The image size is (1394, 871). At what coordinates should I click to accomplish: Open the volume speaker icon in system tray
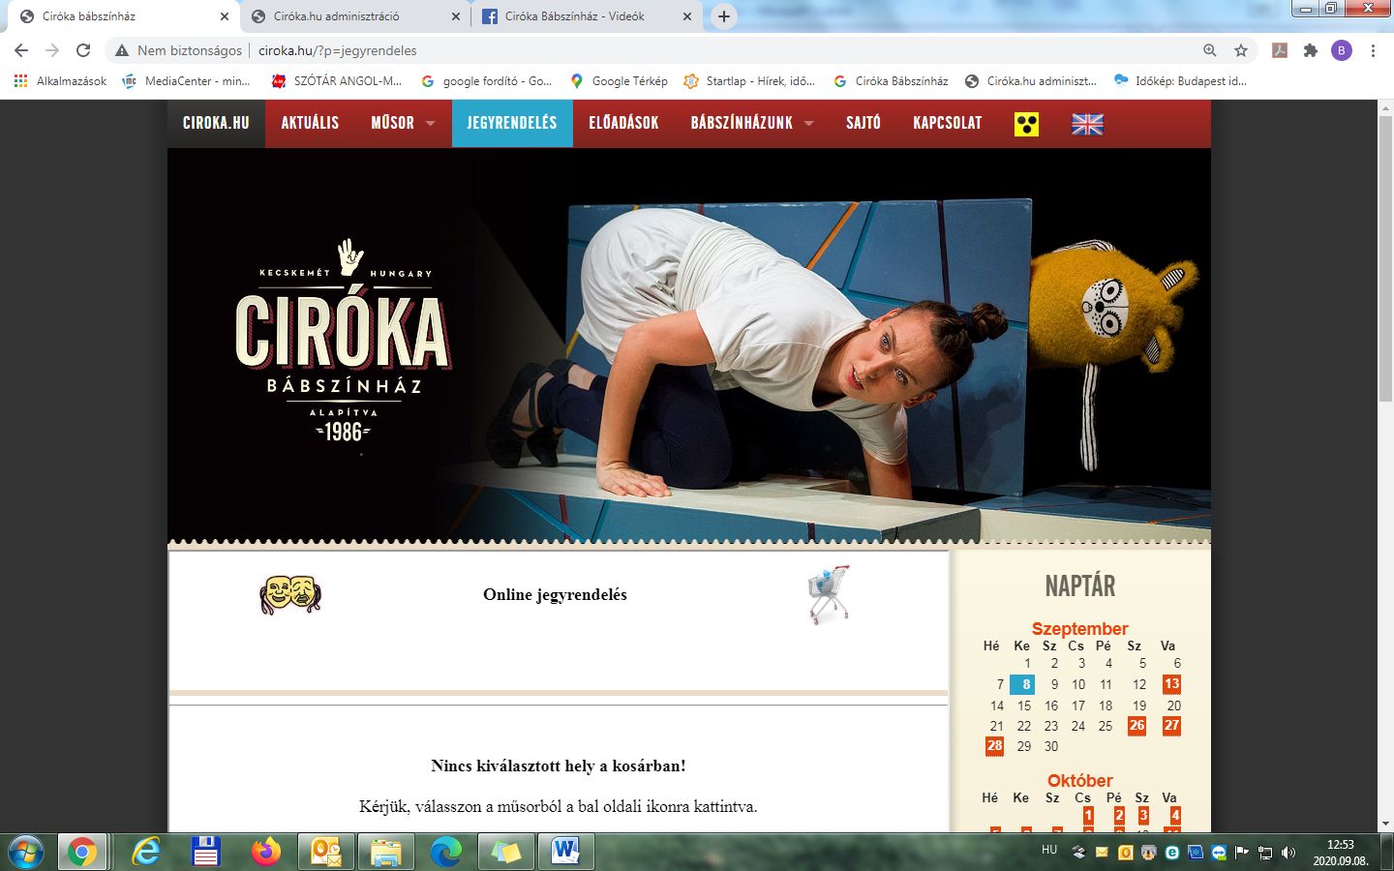pyautogui.click(x=1288, y=853)
